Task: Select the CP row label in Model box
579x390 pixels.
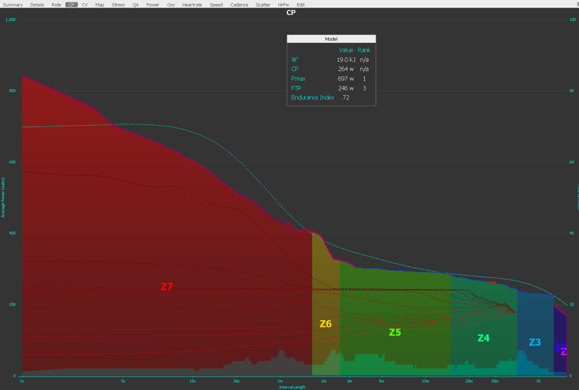Action: click(295, 69)
